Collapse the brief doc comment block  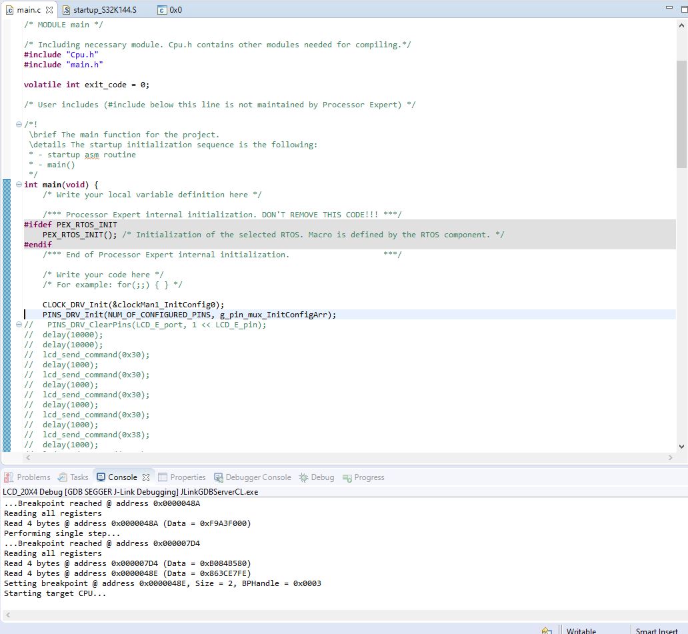point(19,124)
